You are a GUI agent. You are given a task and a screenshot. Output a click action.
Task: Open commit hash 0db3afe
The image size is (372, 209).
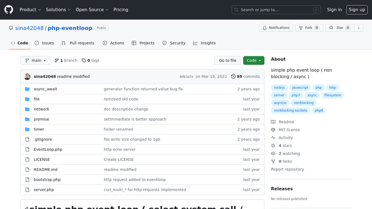186,77
